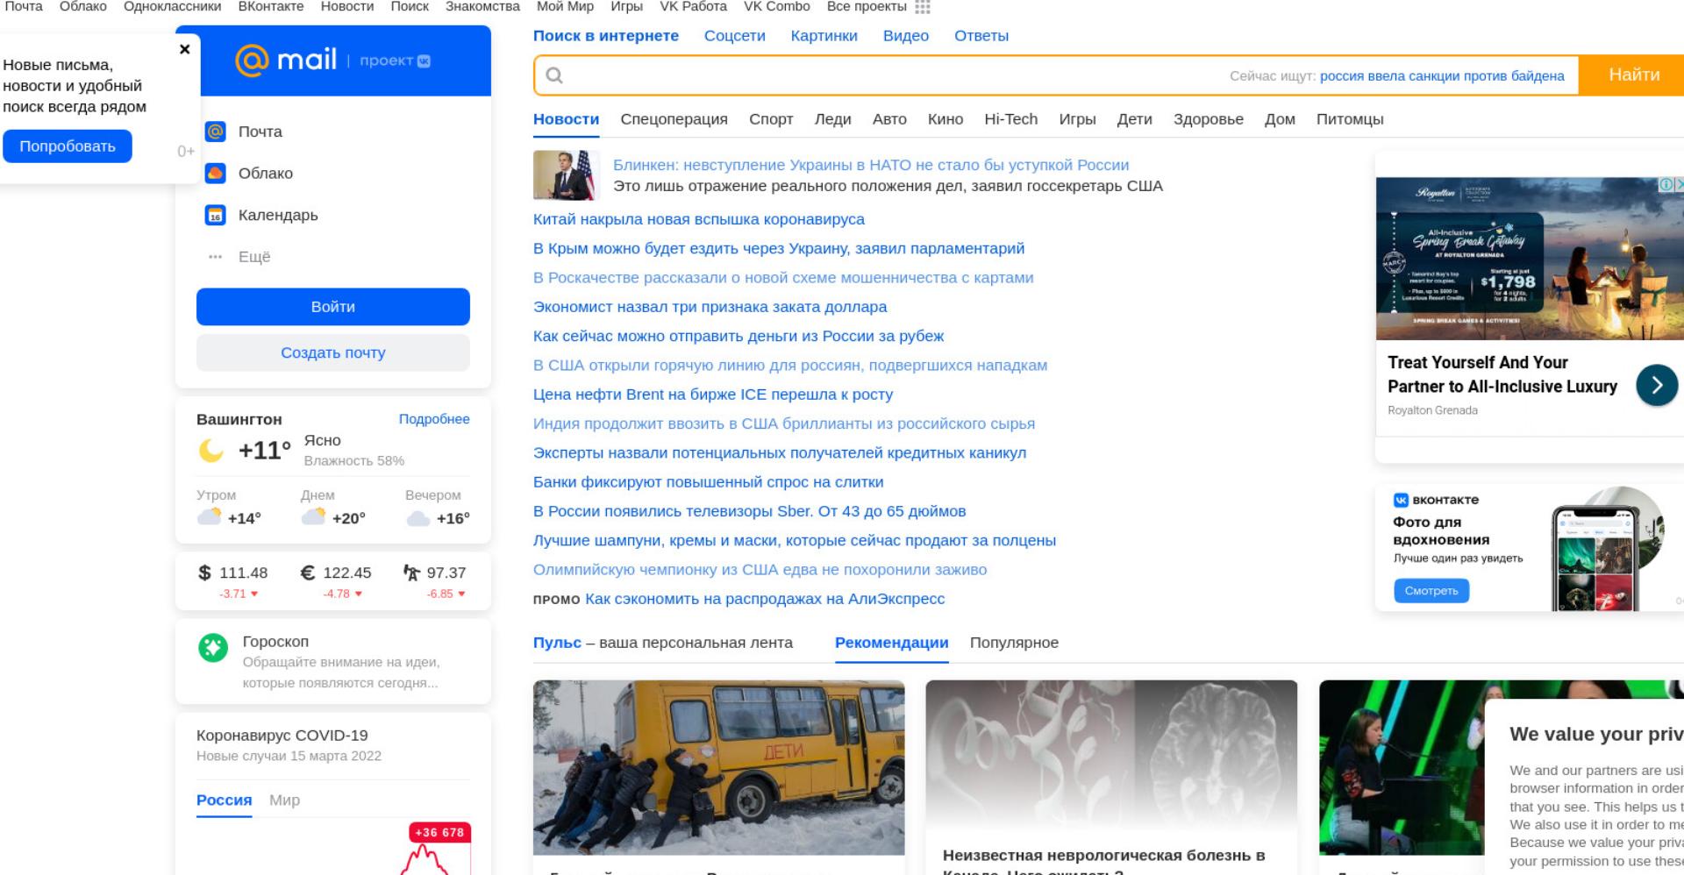Open headline about Китай коронавирус

(x=699, y=219)
